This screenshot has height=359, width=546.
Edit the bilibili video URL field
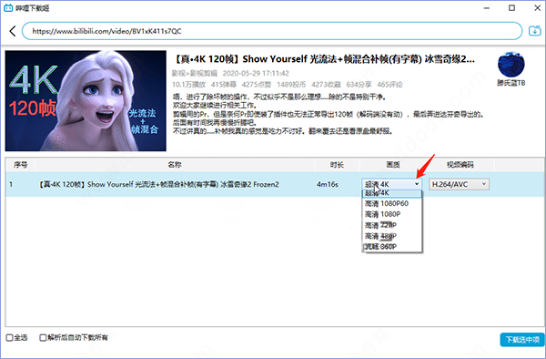click(x=272, y=31)
